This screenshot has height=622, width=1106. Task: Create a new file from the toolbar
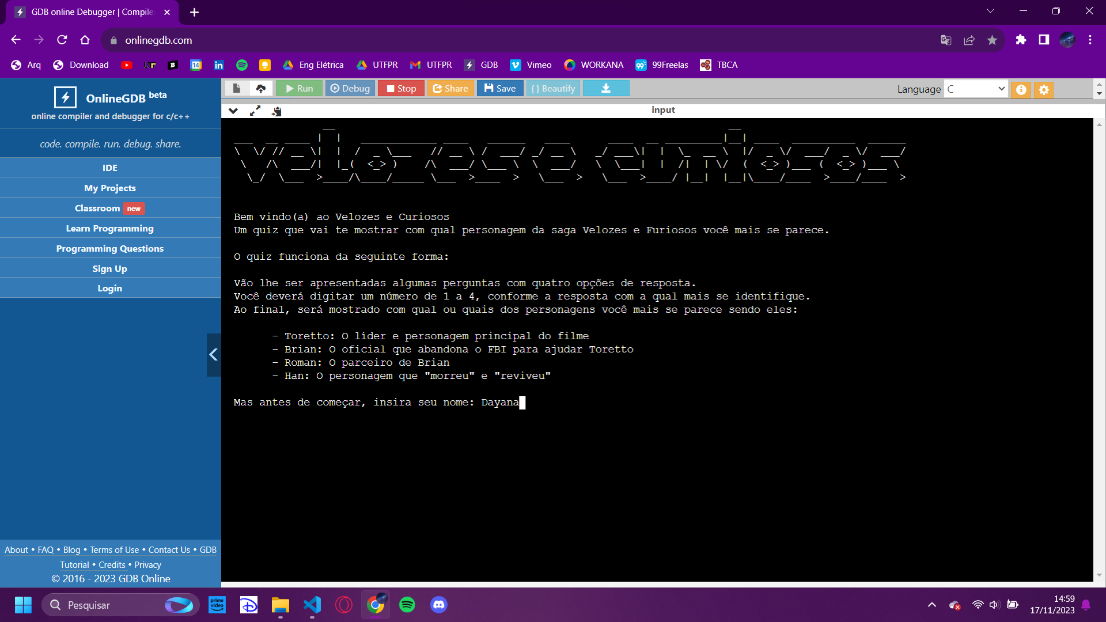(236, 88)
